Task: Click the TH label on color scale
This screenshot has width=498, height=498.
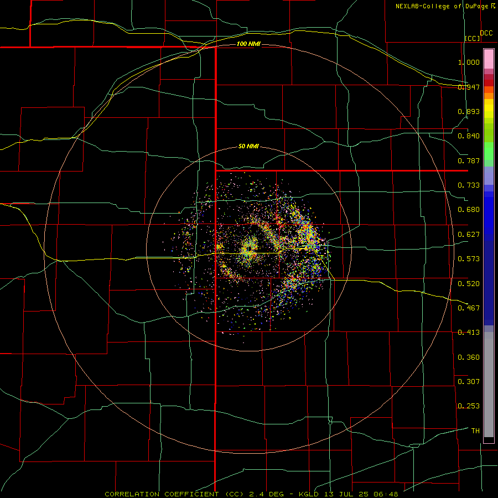Action: [x=475, y=431]
